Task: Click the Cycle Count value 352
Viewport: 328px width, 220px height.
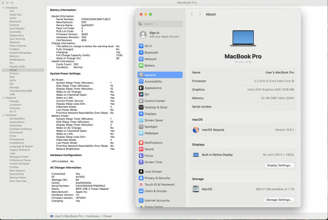Action: tap(76, 64)
